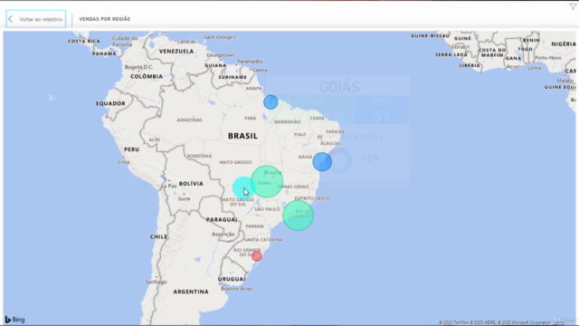Image resolution: width=579 pixels, height=326 pixels.
Task: Select the blue bubble over Bahia coast
Action: click(322, 162)
